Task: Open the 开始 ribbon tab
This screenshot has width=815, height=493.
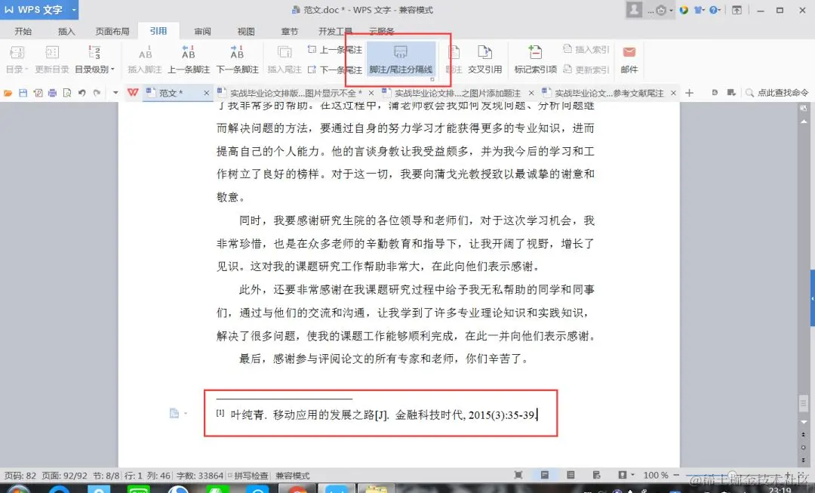Action: [x=23, y=31]
